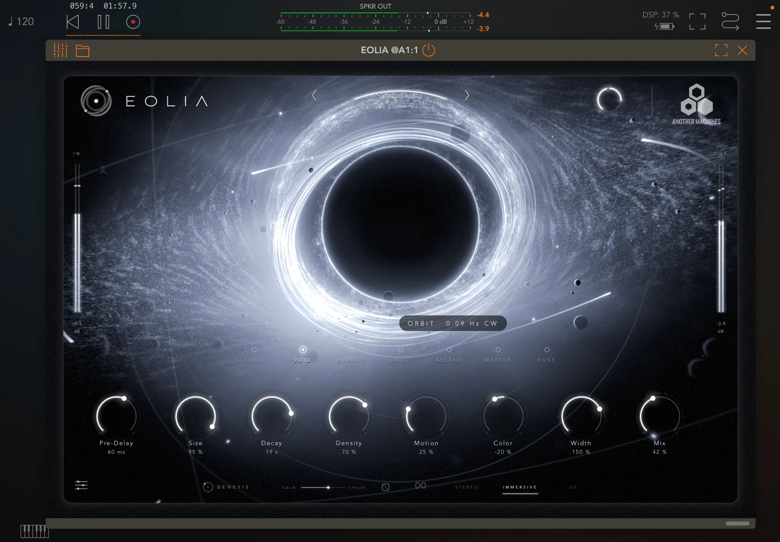
Task: Close the EOLIA plugin window
Action: (742, 50)
